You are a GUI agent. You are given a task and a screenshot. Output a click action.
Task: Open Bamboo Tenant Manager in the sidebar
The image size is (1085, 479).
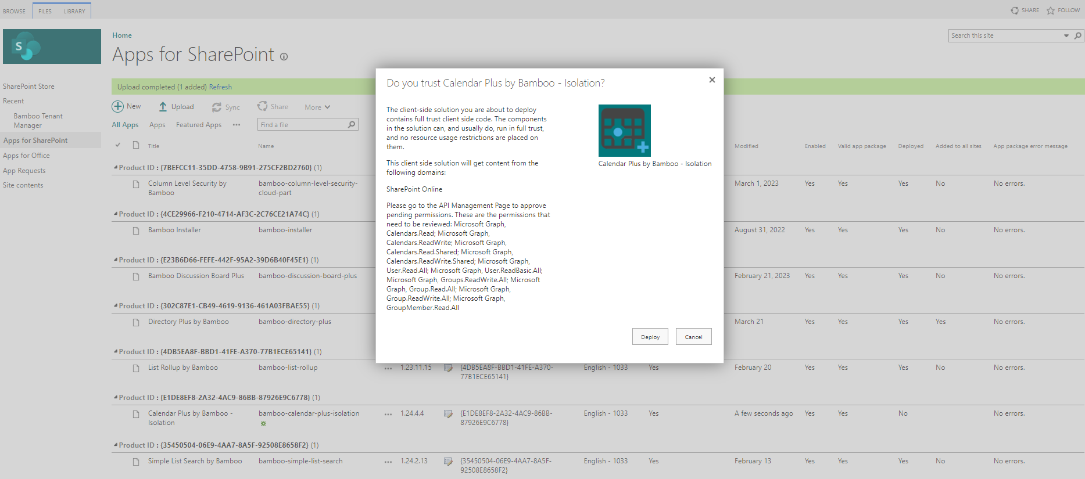point(38,121)
